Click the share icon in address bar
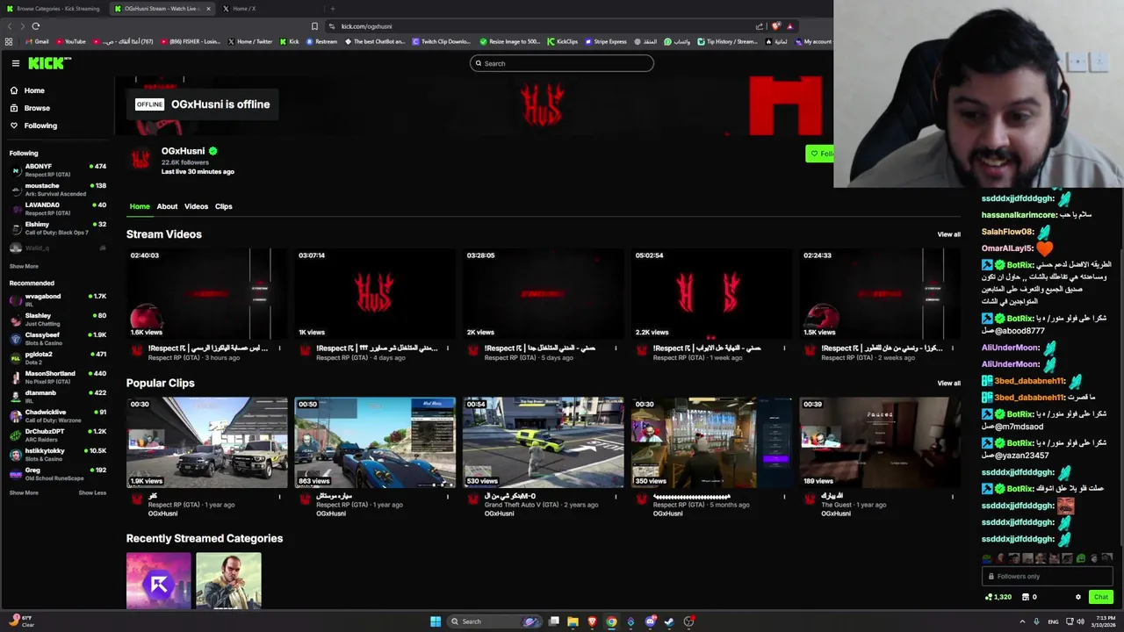The image size is (1124, 632). coord(760,26)
